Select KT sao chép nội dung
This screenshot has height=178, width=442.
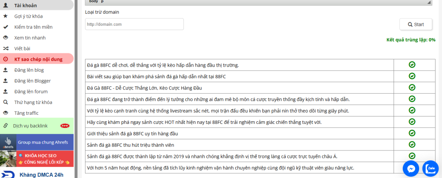click(x=38, y=59)
